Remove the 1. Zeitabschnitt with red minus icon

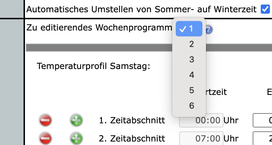click(x=45, y=120)
